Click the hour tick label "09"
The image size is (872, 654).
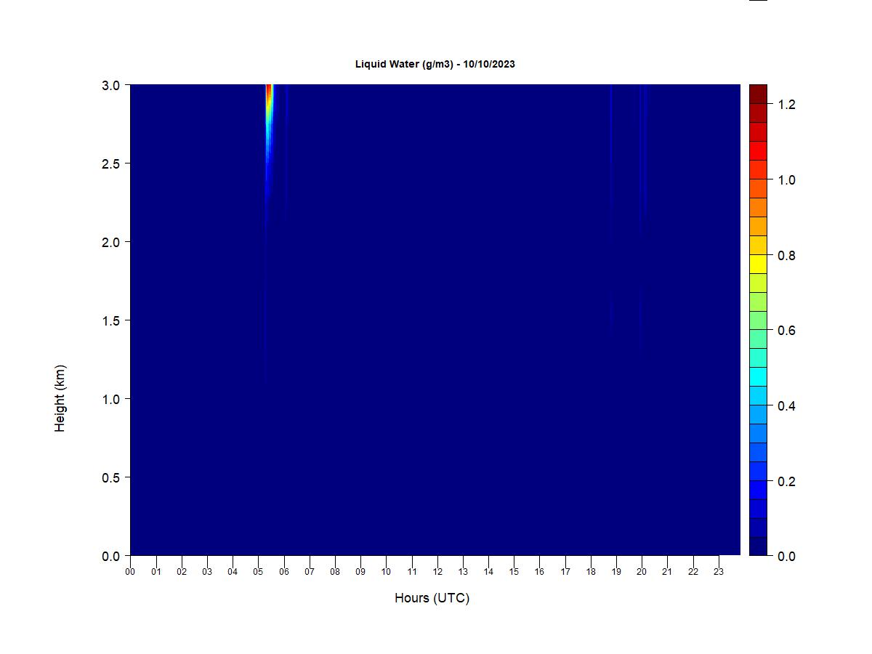coord(360,572)
